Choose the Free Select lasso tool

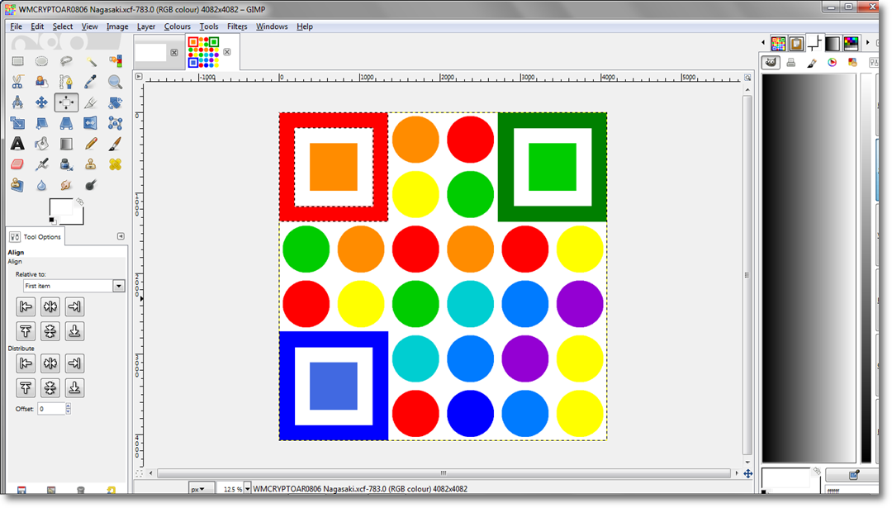tap(66, 61)
